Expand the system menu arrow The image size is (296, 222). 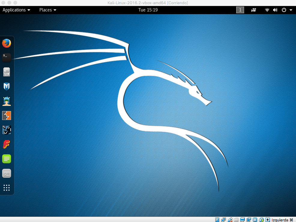click(x=291, y=10)
